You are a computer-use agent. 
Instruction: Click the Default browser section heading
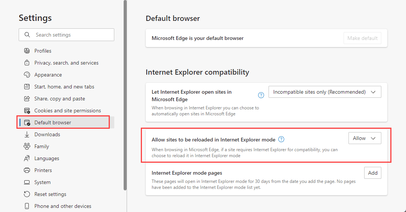click(173, 18)
